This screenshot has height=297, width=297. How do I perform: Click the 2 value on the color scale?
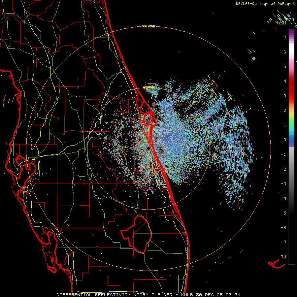click(285, 111)
